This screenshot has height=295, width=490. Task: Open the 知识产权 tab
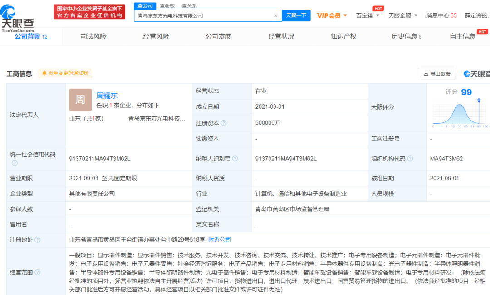pyautogui.click(x=343, y=37)
